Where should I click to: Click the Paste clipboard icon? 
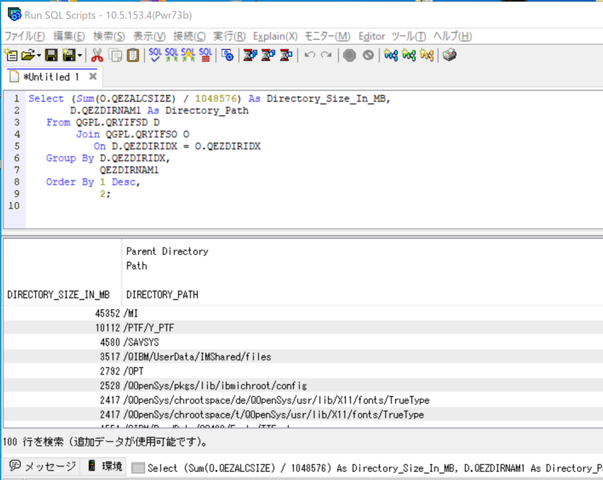coord(133,55)
